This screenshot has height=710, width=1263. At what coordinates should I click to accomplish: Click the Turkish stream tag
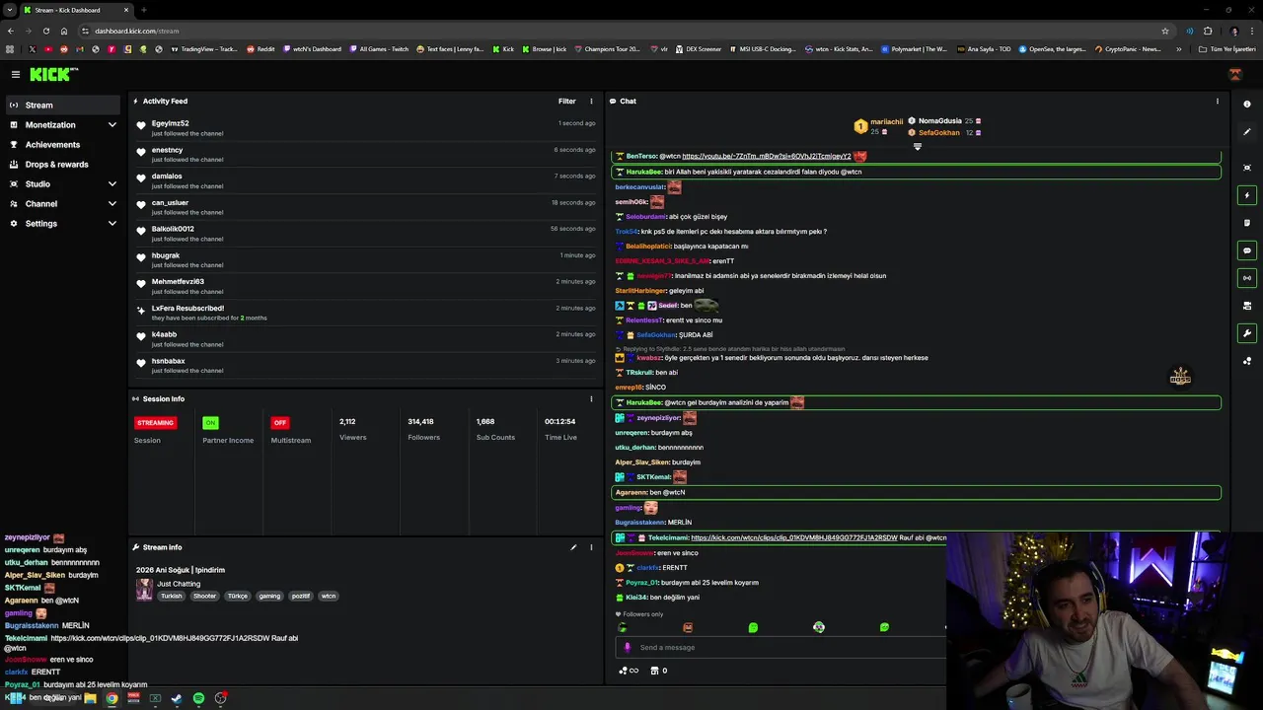tap(172, 596)
